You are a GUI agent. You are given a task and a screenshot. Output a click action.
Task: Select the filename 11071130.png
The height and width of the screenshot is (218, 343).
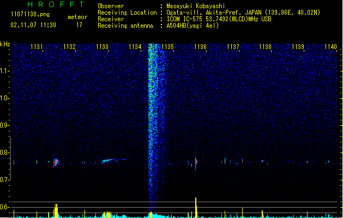point(30,14)
